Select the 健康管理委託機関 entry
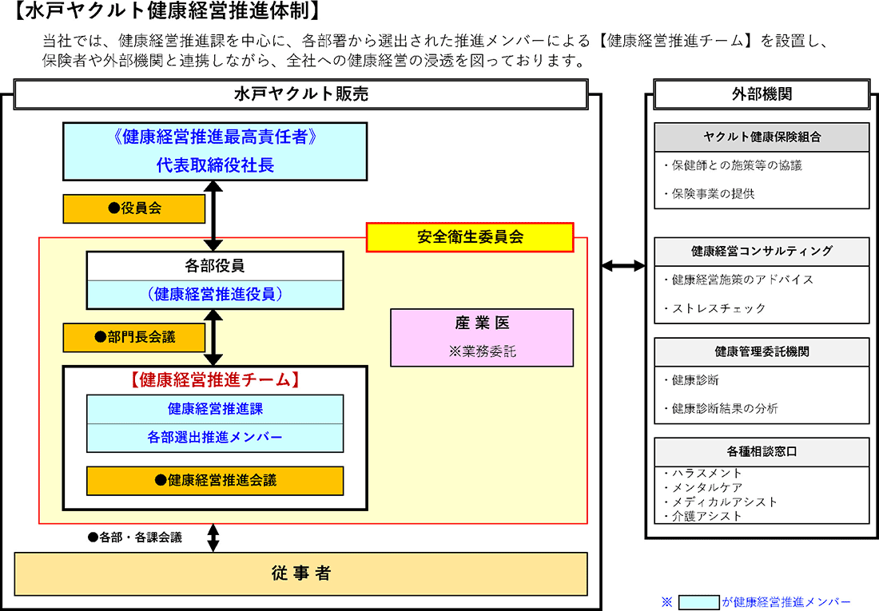 (x=761, y=351)
